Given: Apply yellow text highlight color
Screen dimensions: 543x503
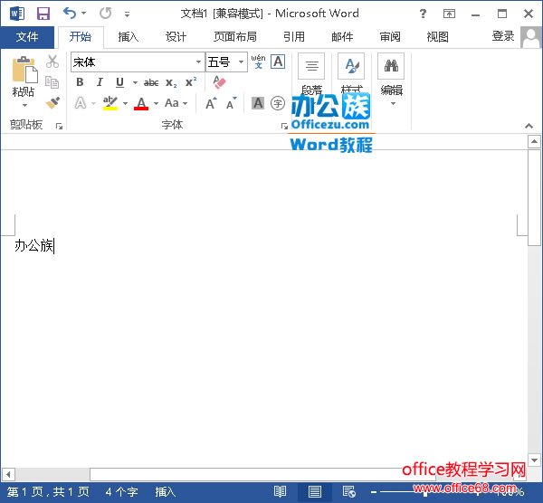Looking at the screenshot, I should [x=110, y=103].
